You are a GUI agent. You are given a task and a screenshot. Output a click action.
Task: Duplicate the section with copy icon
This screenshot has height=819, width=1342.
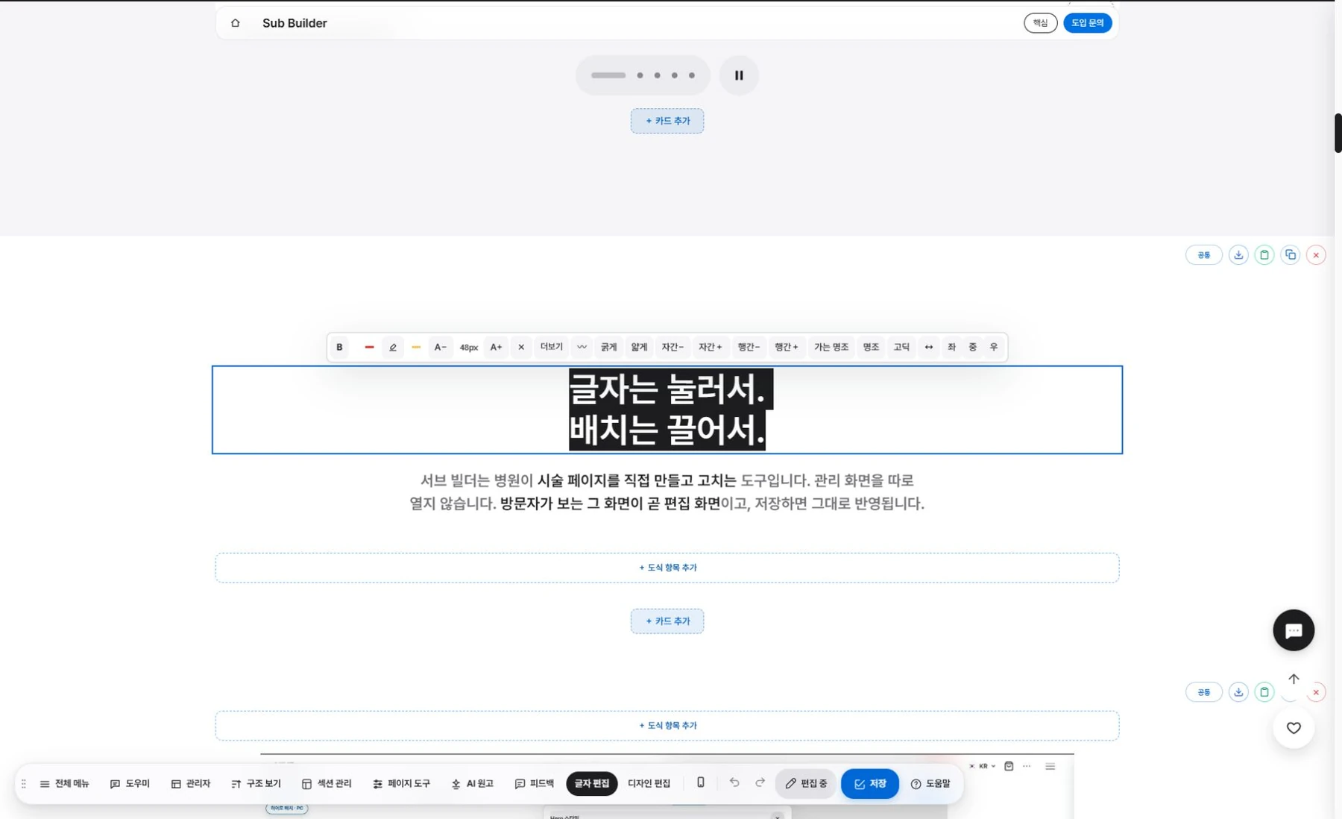pos(1291,255)
